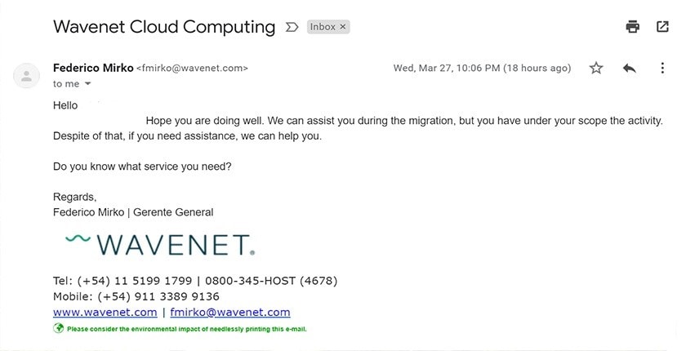686x351 pixels.
Task: Click the fmirko@wavenet.com email link
Action: pyautogui.click(x=230, y=312)
